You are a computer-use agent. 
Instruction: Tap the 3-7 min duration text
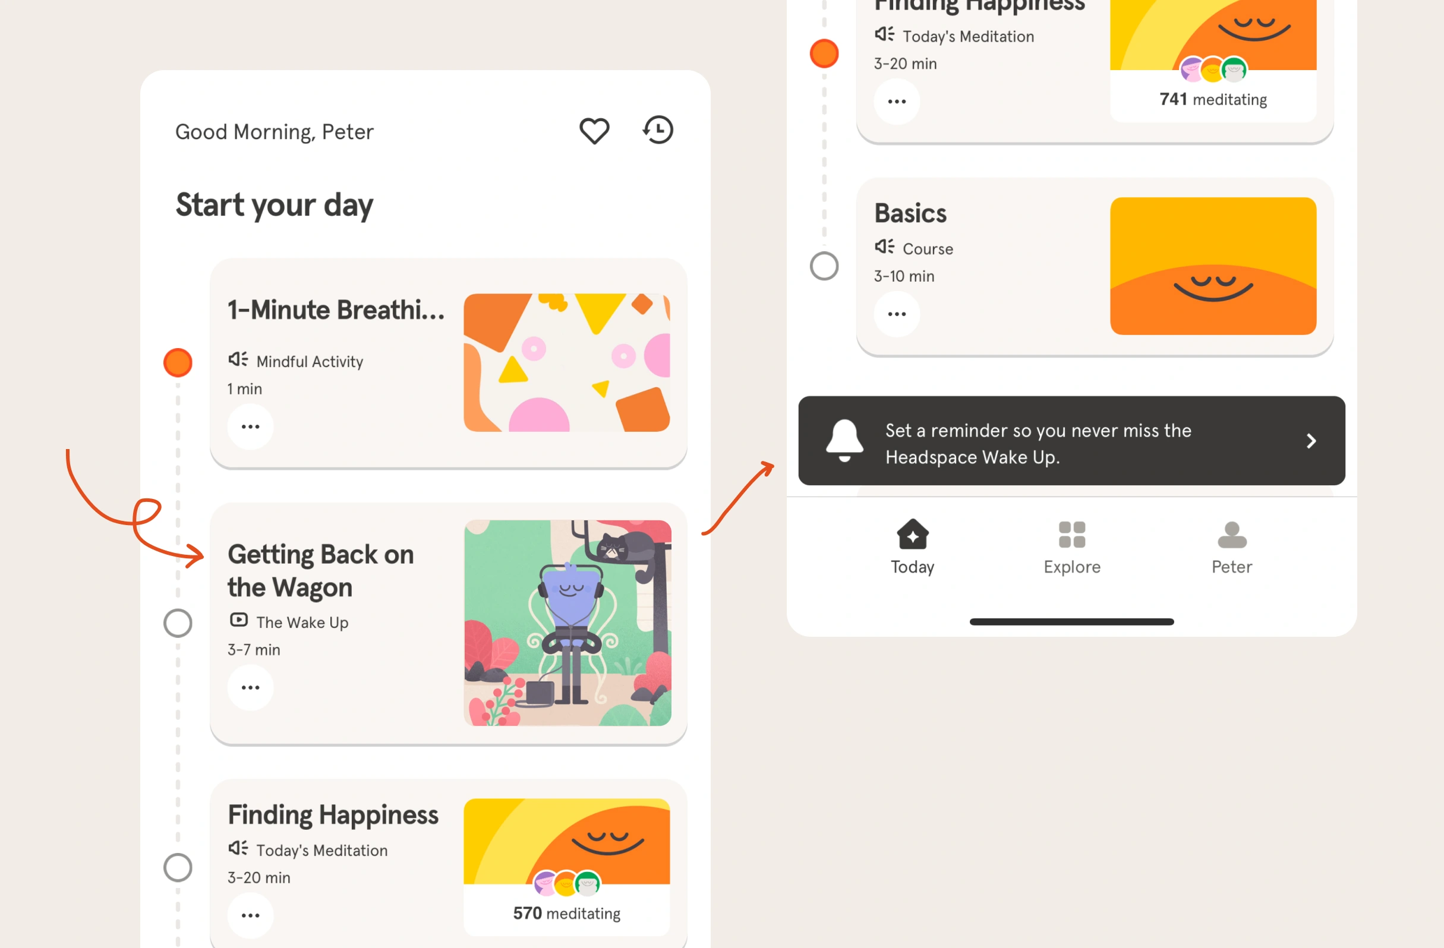pos(254,650)
